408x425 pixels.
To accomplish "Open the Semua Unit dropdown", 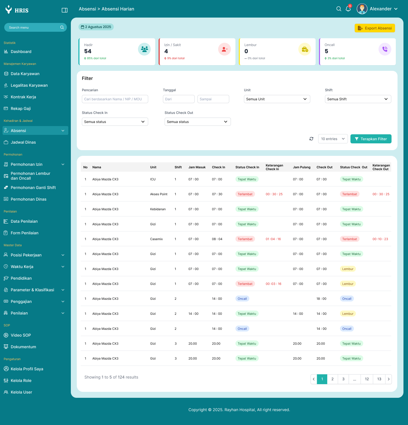I will coord(277,99).
